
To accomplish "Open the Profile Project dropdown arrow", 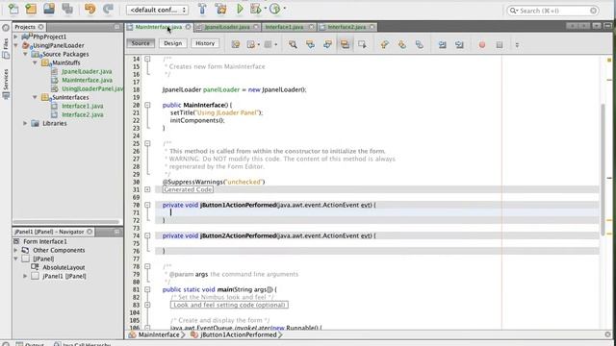I will point(285,9).
